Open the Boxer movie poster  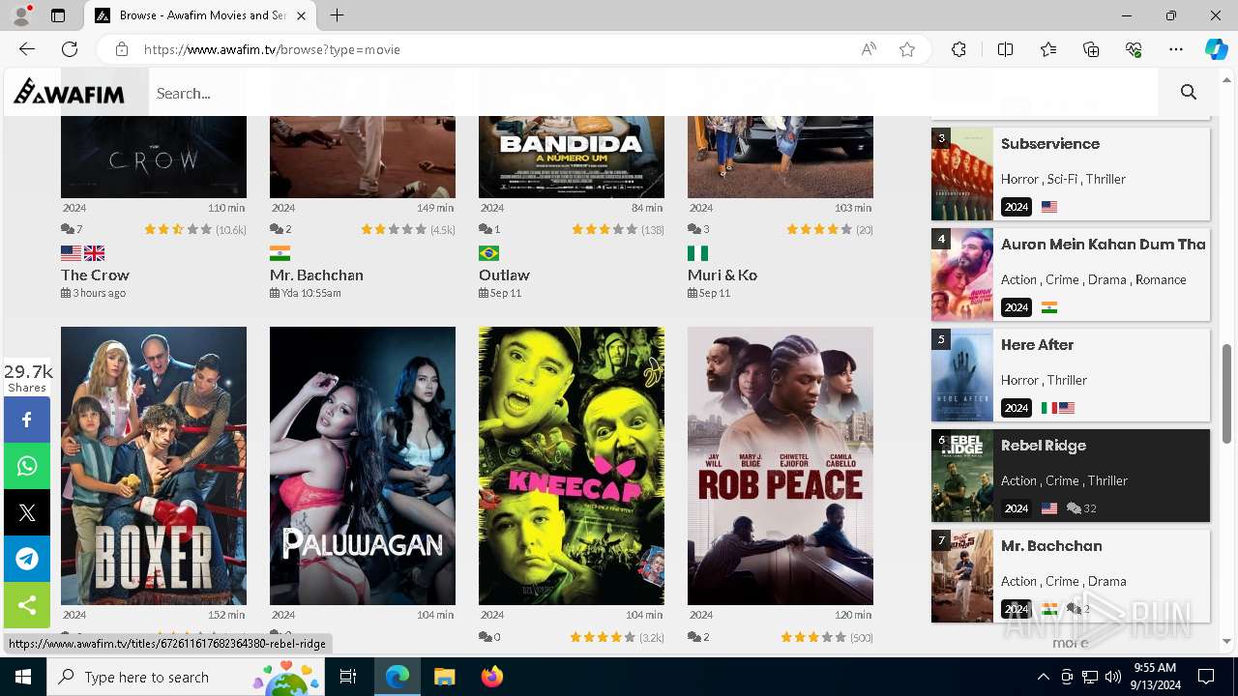[154, 466]
